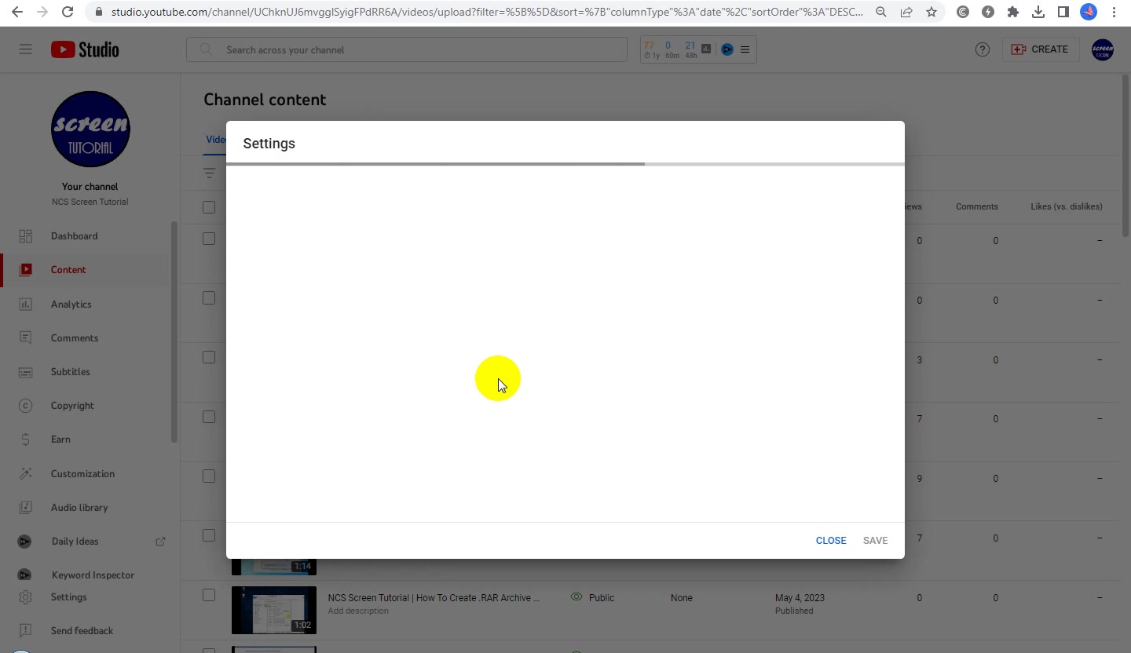
Task: Click Chrome's bookmark star icon
Action: click(x=932, y=12)
